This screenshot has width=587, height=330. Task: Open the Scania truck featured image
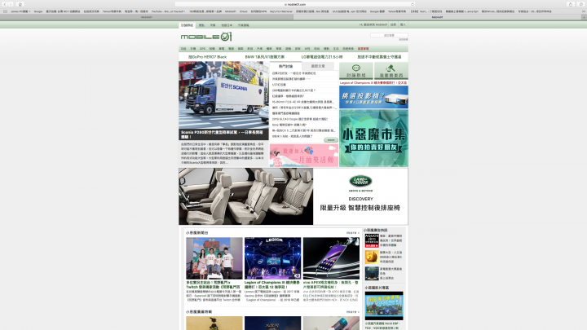tap(223, 95)
